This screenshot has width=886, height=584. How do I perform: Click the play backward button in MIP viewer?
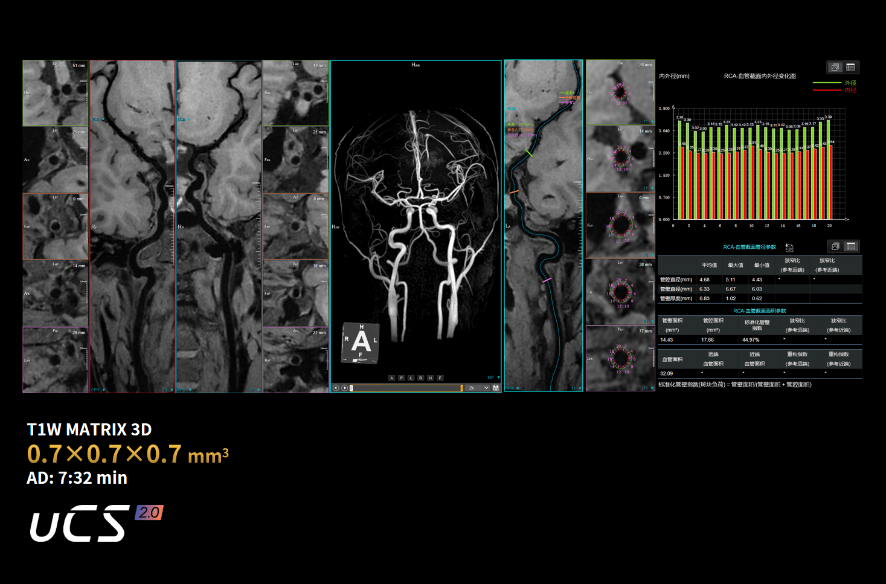click(336, 388)
